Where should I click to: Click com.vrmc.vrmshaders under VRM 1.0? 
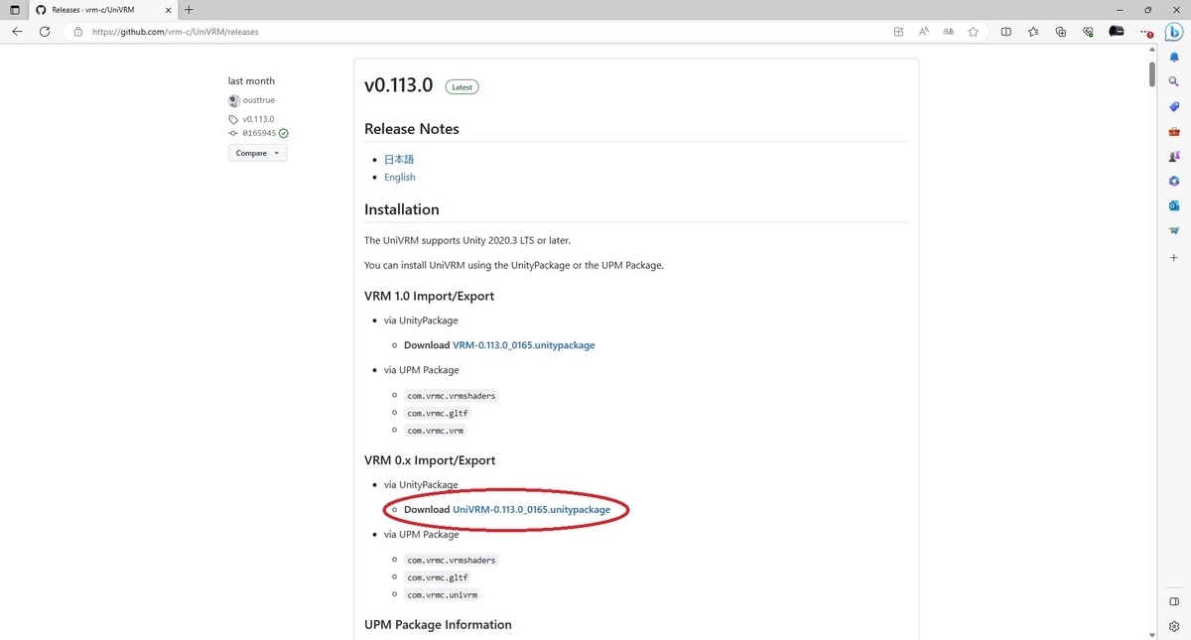(x=452, y=395)
